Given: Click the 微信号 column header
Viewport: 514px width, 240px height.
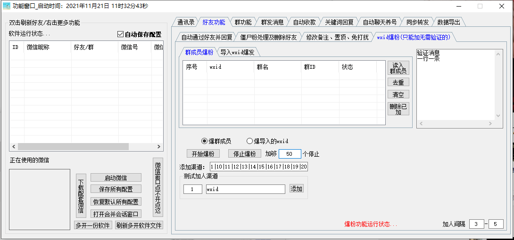Looking at the screenshot, I should click(x=135, y=48).
